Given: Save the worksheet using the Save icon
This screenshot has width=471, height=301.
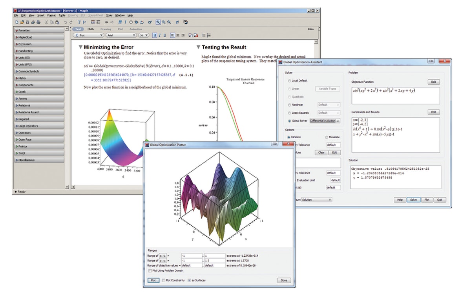Looking at the screenshot, I should [x=27, y=22].
